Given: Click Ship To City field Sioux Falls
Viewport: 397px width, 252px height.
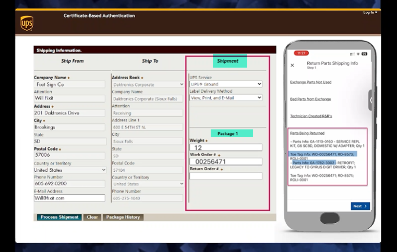Looking at the screenshot, I should tap(147, 142).
